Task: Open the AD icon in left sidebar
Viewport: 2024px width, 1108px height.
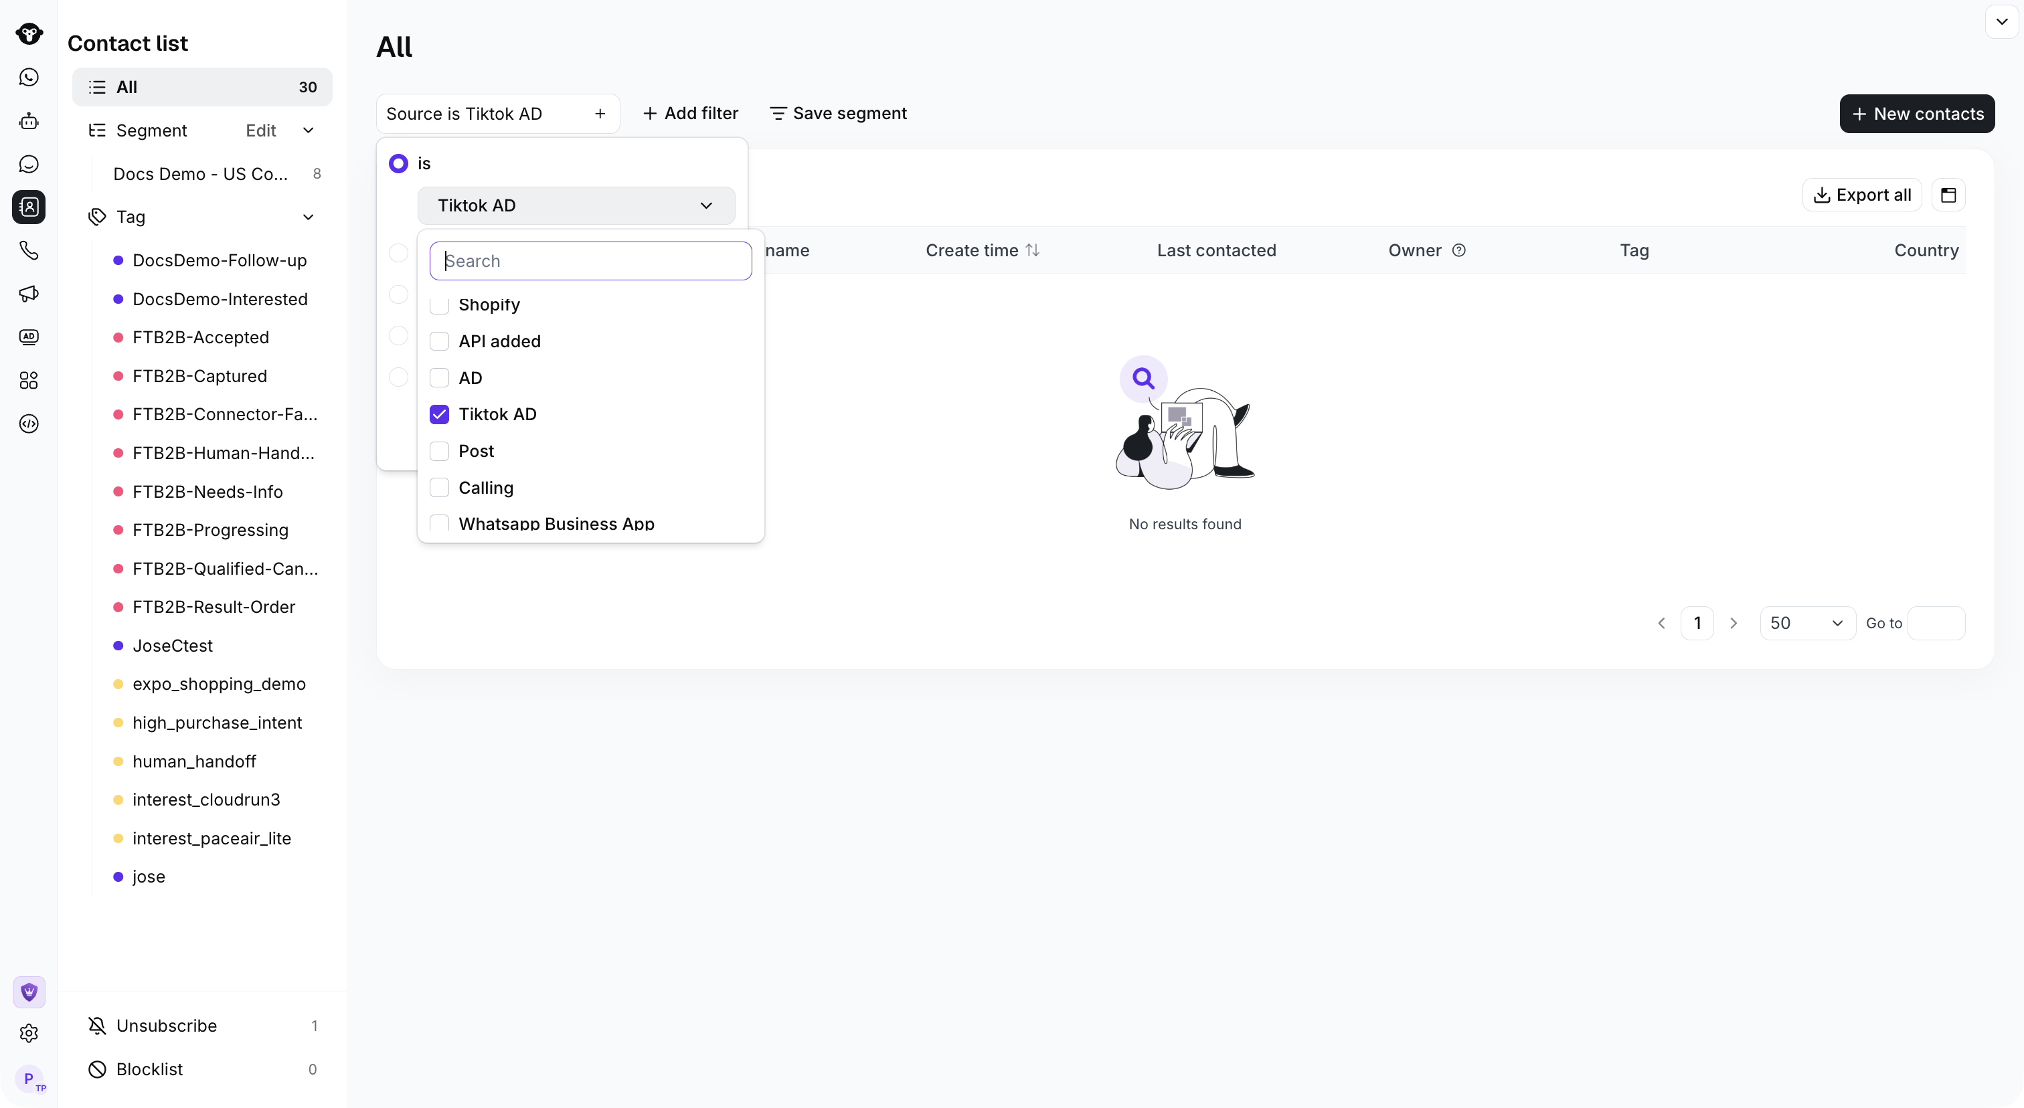Action: pyautogui.click(x=29, y=337)
